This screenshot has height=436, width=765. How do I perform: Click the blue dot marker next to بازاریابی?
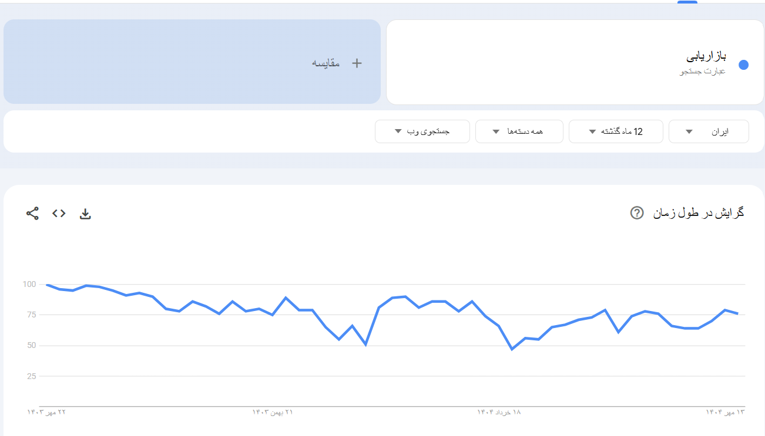744,65
